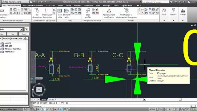Screen dimensions: 197x111
Task: Click the keyword search input field
Action: click(155, 2)
